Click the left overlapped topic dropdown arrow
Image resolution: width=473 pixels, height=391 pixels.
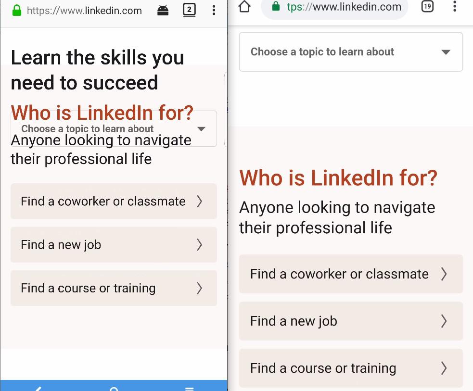[201, 129]
